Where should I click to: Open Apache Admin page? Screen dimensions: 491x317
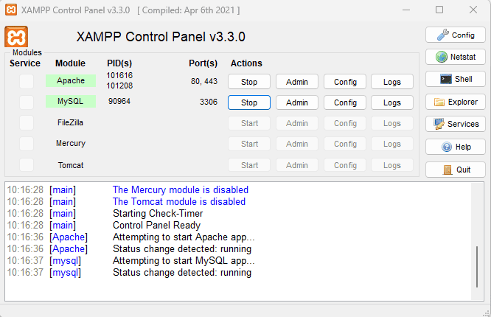pyautogui.click(x=297, y=82)
